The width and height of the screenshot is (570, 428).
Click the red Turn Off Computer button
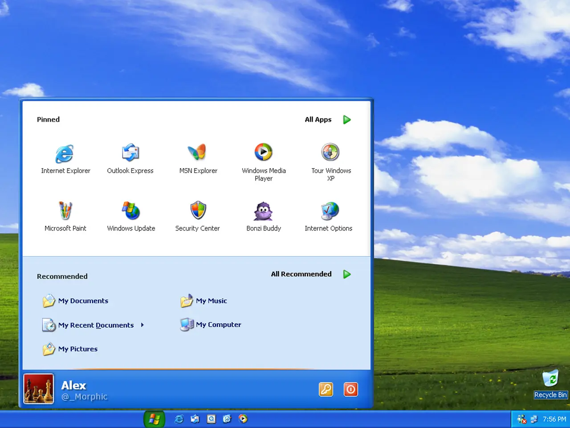click(351, 389)
